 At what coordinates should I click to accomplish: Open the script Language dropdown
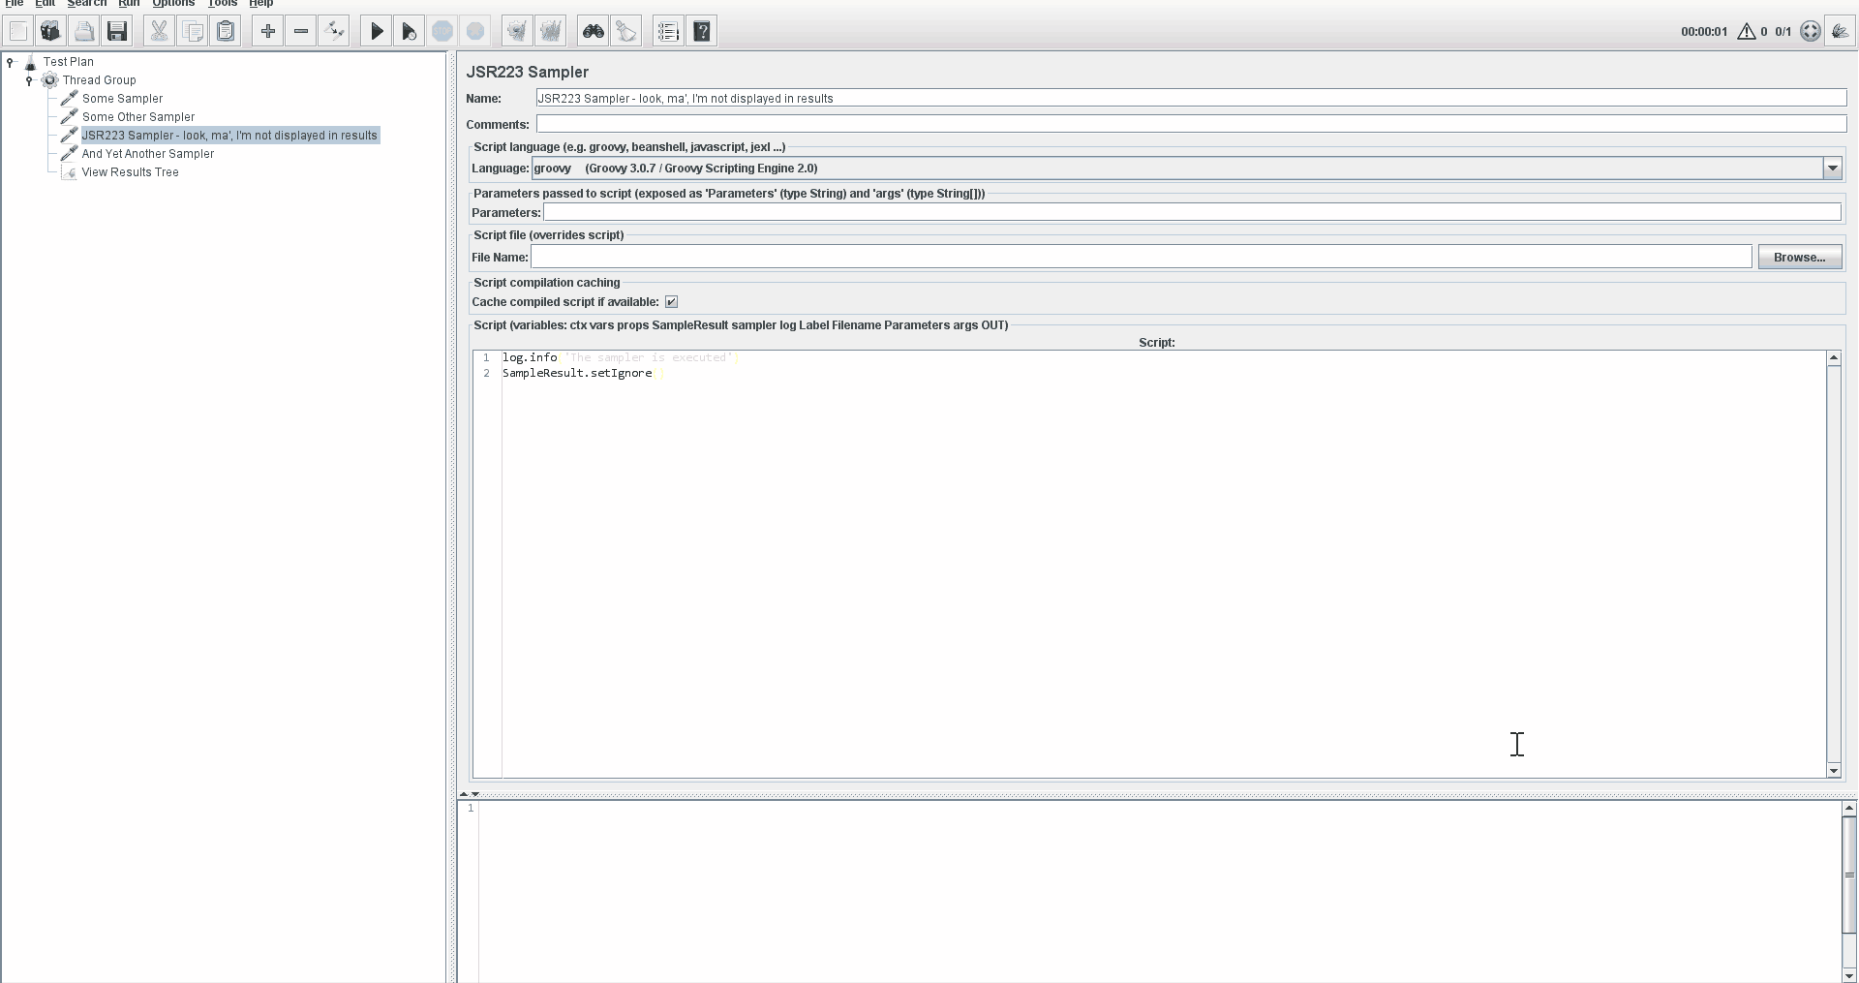pos(1833,168)
